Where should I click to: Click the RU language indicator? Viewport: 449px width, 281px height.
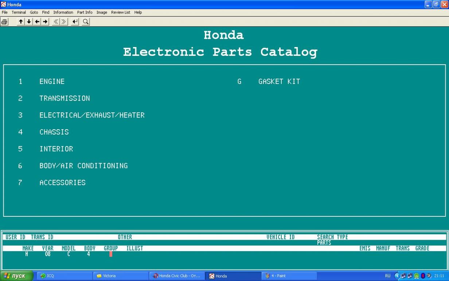coord(387,276)
